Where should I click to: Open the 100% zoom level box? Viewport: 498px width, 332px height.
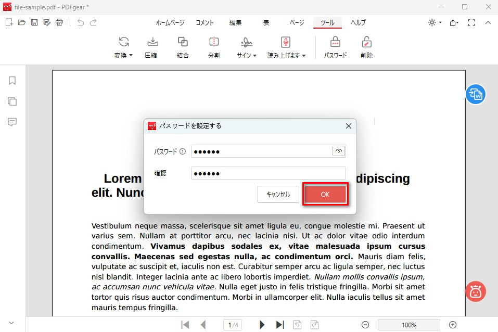click(x=408, y=325)
